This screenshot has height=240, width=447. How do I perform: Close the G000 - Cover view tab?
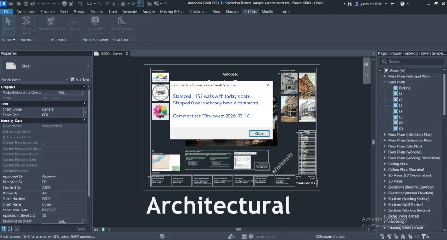click(127, 53)
